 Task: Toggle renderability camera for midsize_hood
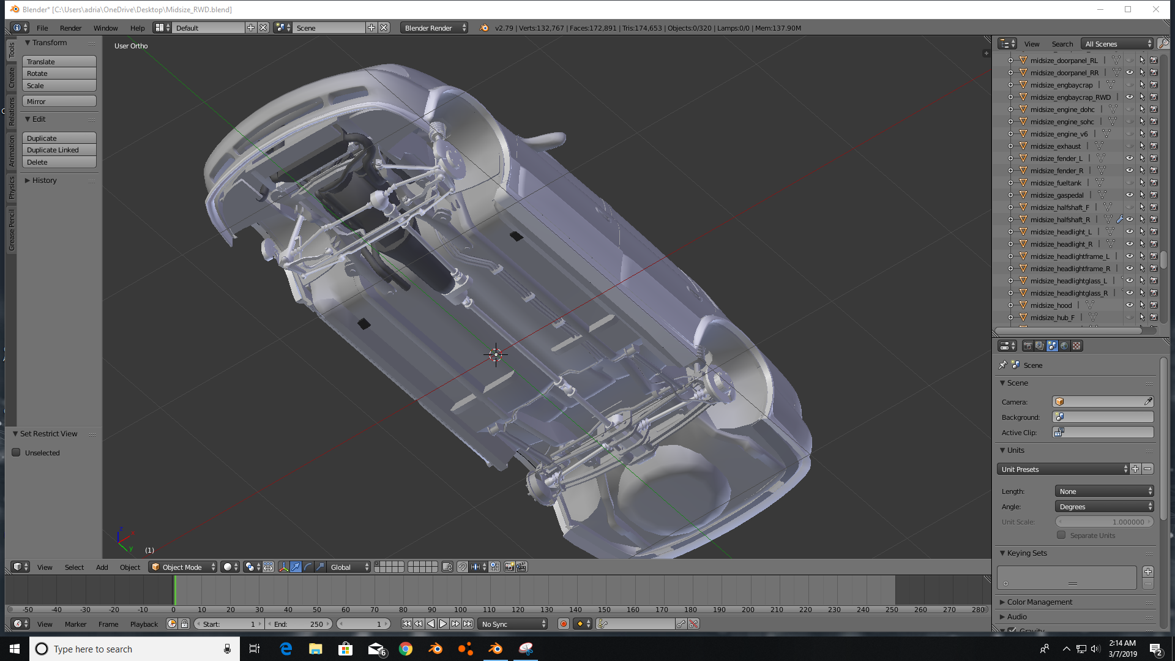coord(1154,305)
